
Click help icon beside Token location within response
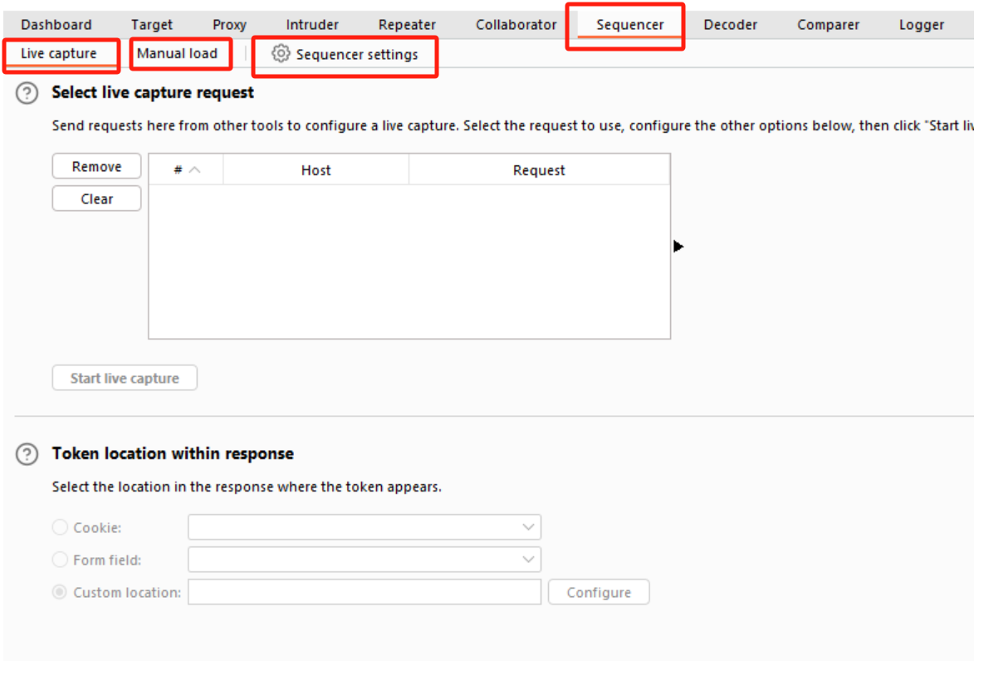pos(27,454)
